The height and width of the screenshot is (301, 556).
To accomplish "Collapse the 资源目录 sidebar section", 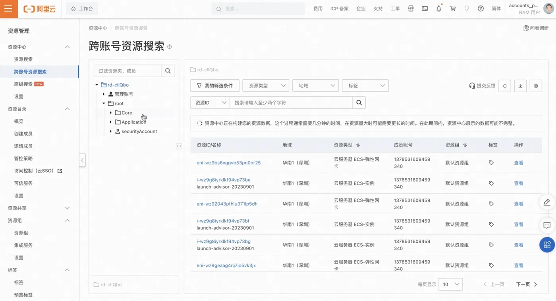I will tap(67, 109).
